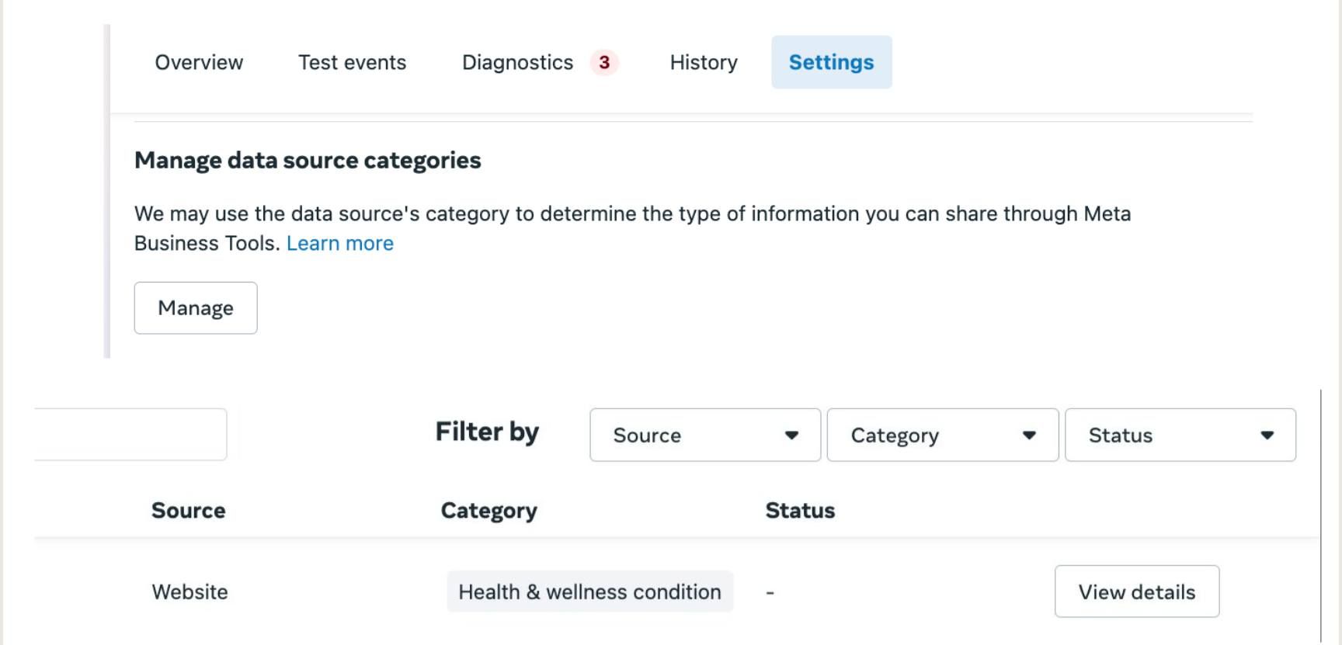
Task: Open the Diagnostics tab
Action: tap(517, 62)
